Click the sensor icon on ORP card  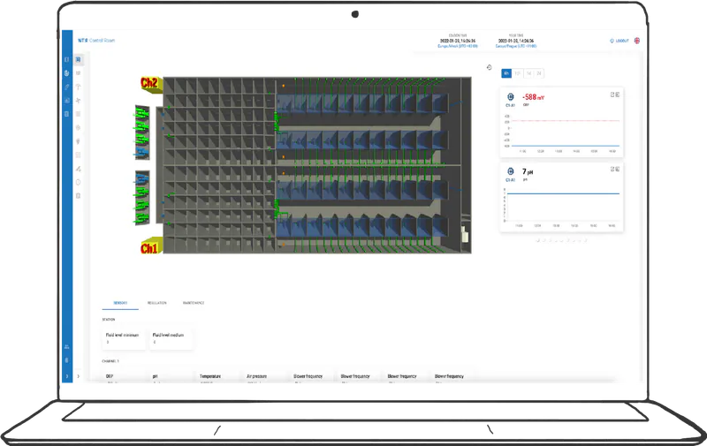coord(510,96)
